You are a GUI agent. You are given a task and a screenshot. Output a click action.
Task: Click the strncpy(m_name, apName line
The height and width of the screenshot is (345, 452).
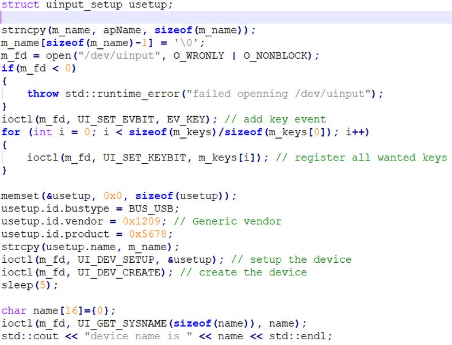[128, 30]
